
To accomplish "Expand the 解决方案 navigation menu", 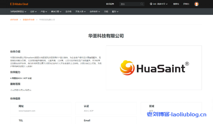I will 56,11.
